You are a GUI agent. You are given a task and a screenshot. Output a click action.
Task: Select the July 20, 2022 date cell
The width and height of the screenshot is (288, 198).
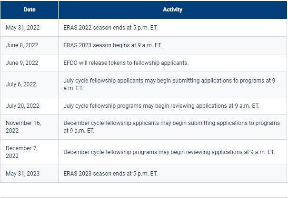click(x=30, y=106)
